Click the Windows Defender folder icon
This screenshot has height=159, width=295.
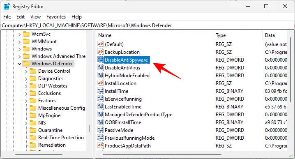[26, 64]
